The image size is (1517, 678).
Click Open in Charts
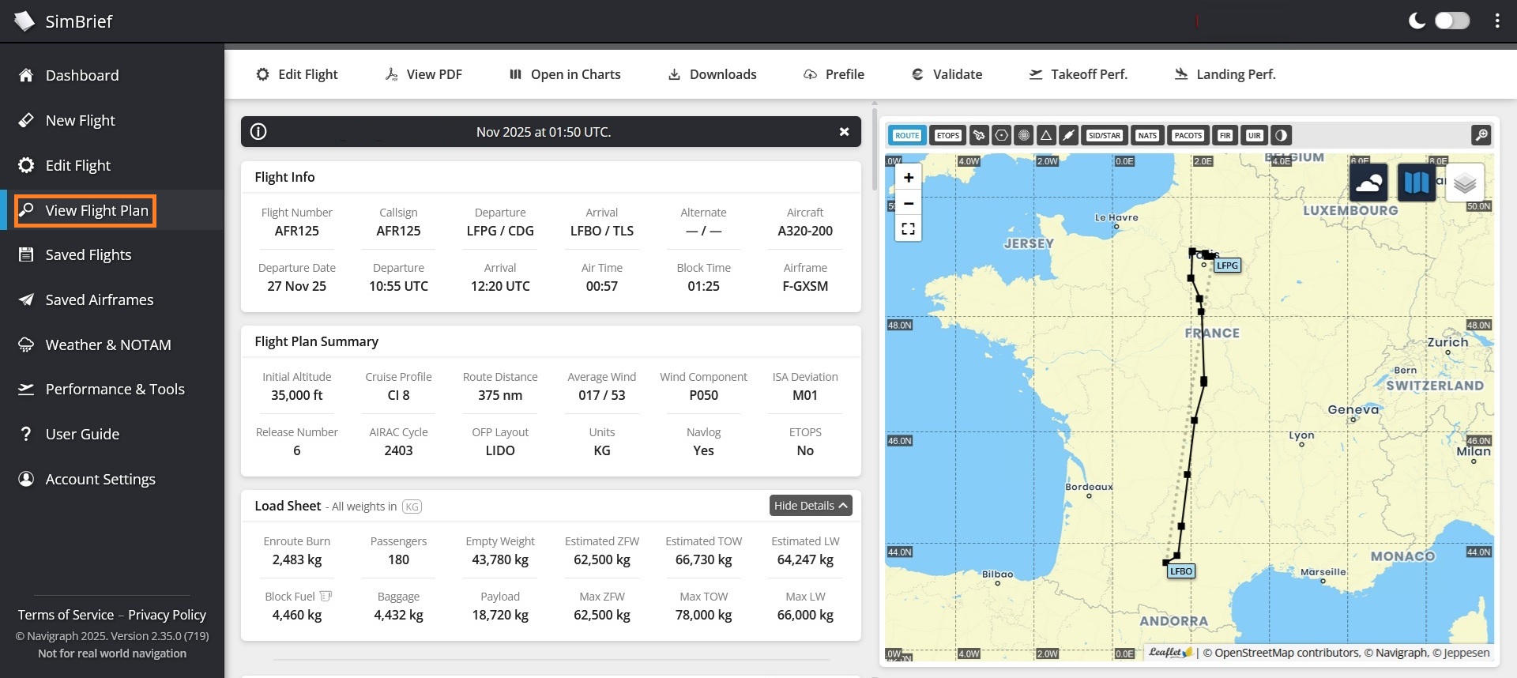coord(565,74)
